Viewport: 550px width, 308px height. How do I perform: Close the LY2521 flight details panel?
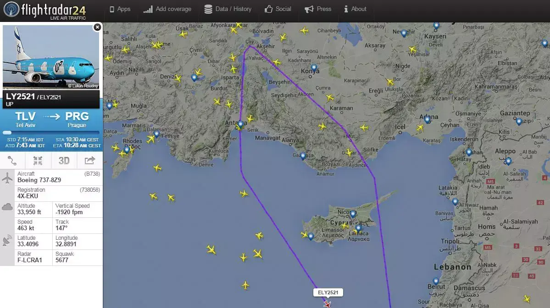97,27
